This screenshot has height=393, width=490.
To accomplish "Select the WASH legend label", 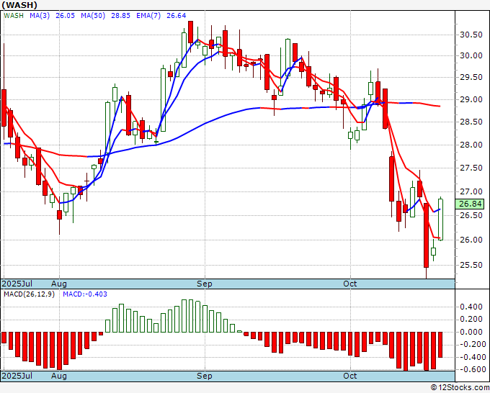I will [x=14, y=16].
